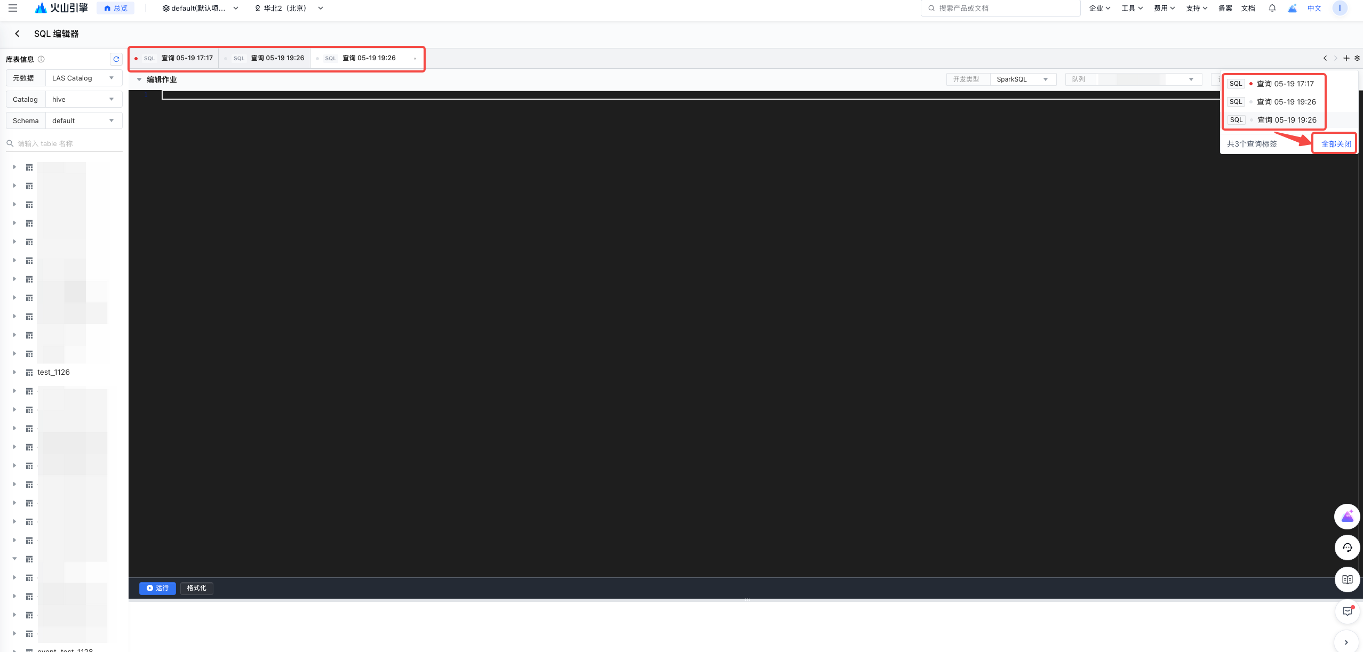Open the 总览 overview button

tap(116, 8)
